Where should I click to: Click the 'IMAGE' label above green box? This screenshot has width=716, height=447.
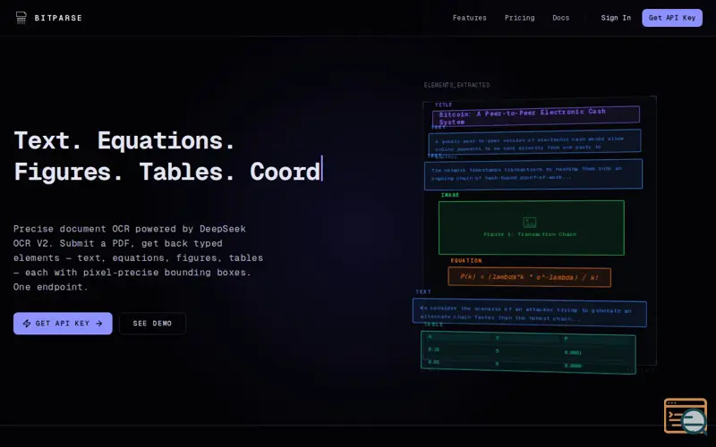(x=450, y=195)
